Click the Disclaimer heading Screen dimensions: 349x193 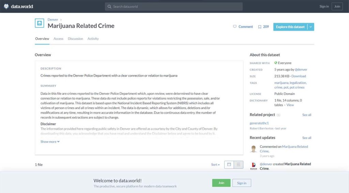(48, 124)
